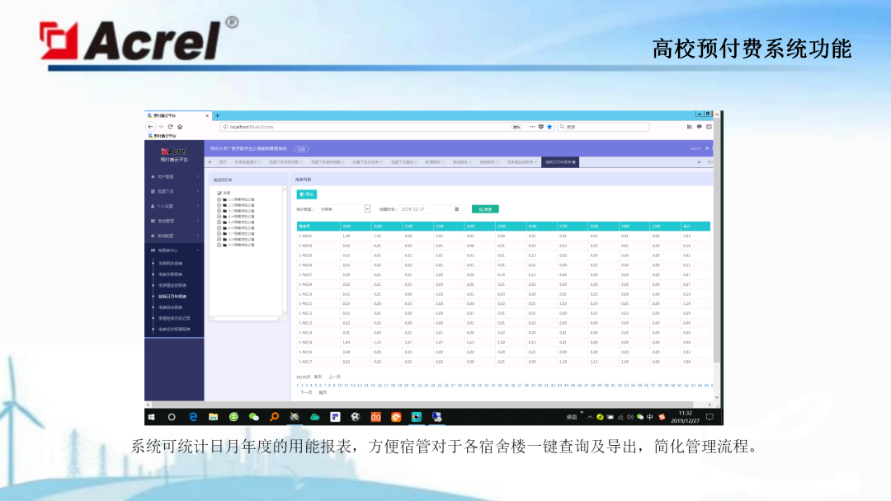
Task: Go to page 10 in pagination
Action: click(340, 386)
